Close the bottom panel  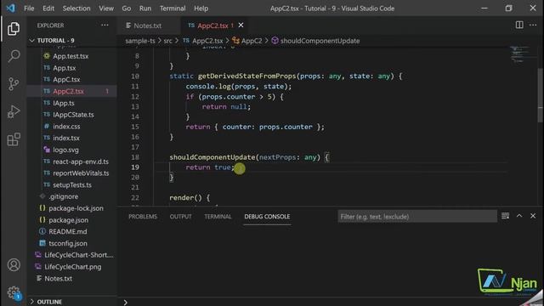[533, 216]
